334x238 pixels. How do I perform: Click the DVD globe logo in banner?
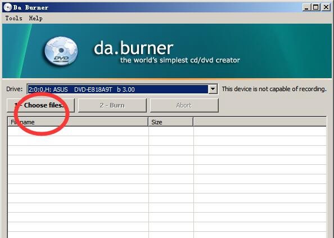[x=61, y=51]
